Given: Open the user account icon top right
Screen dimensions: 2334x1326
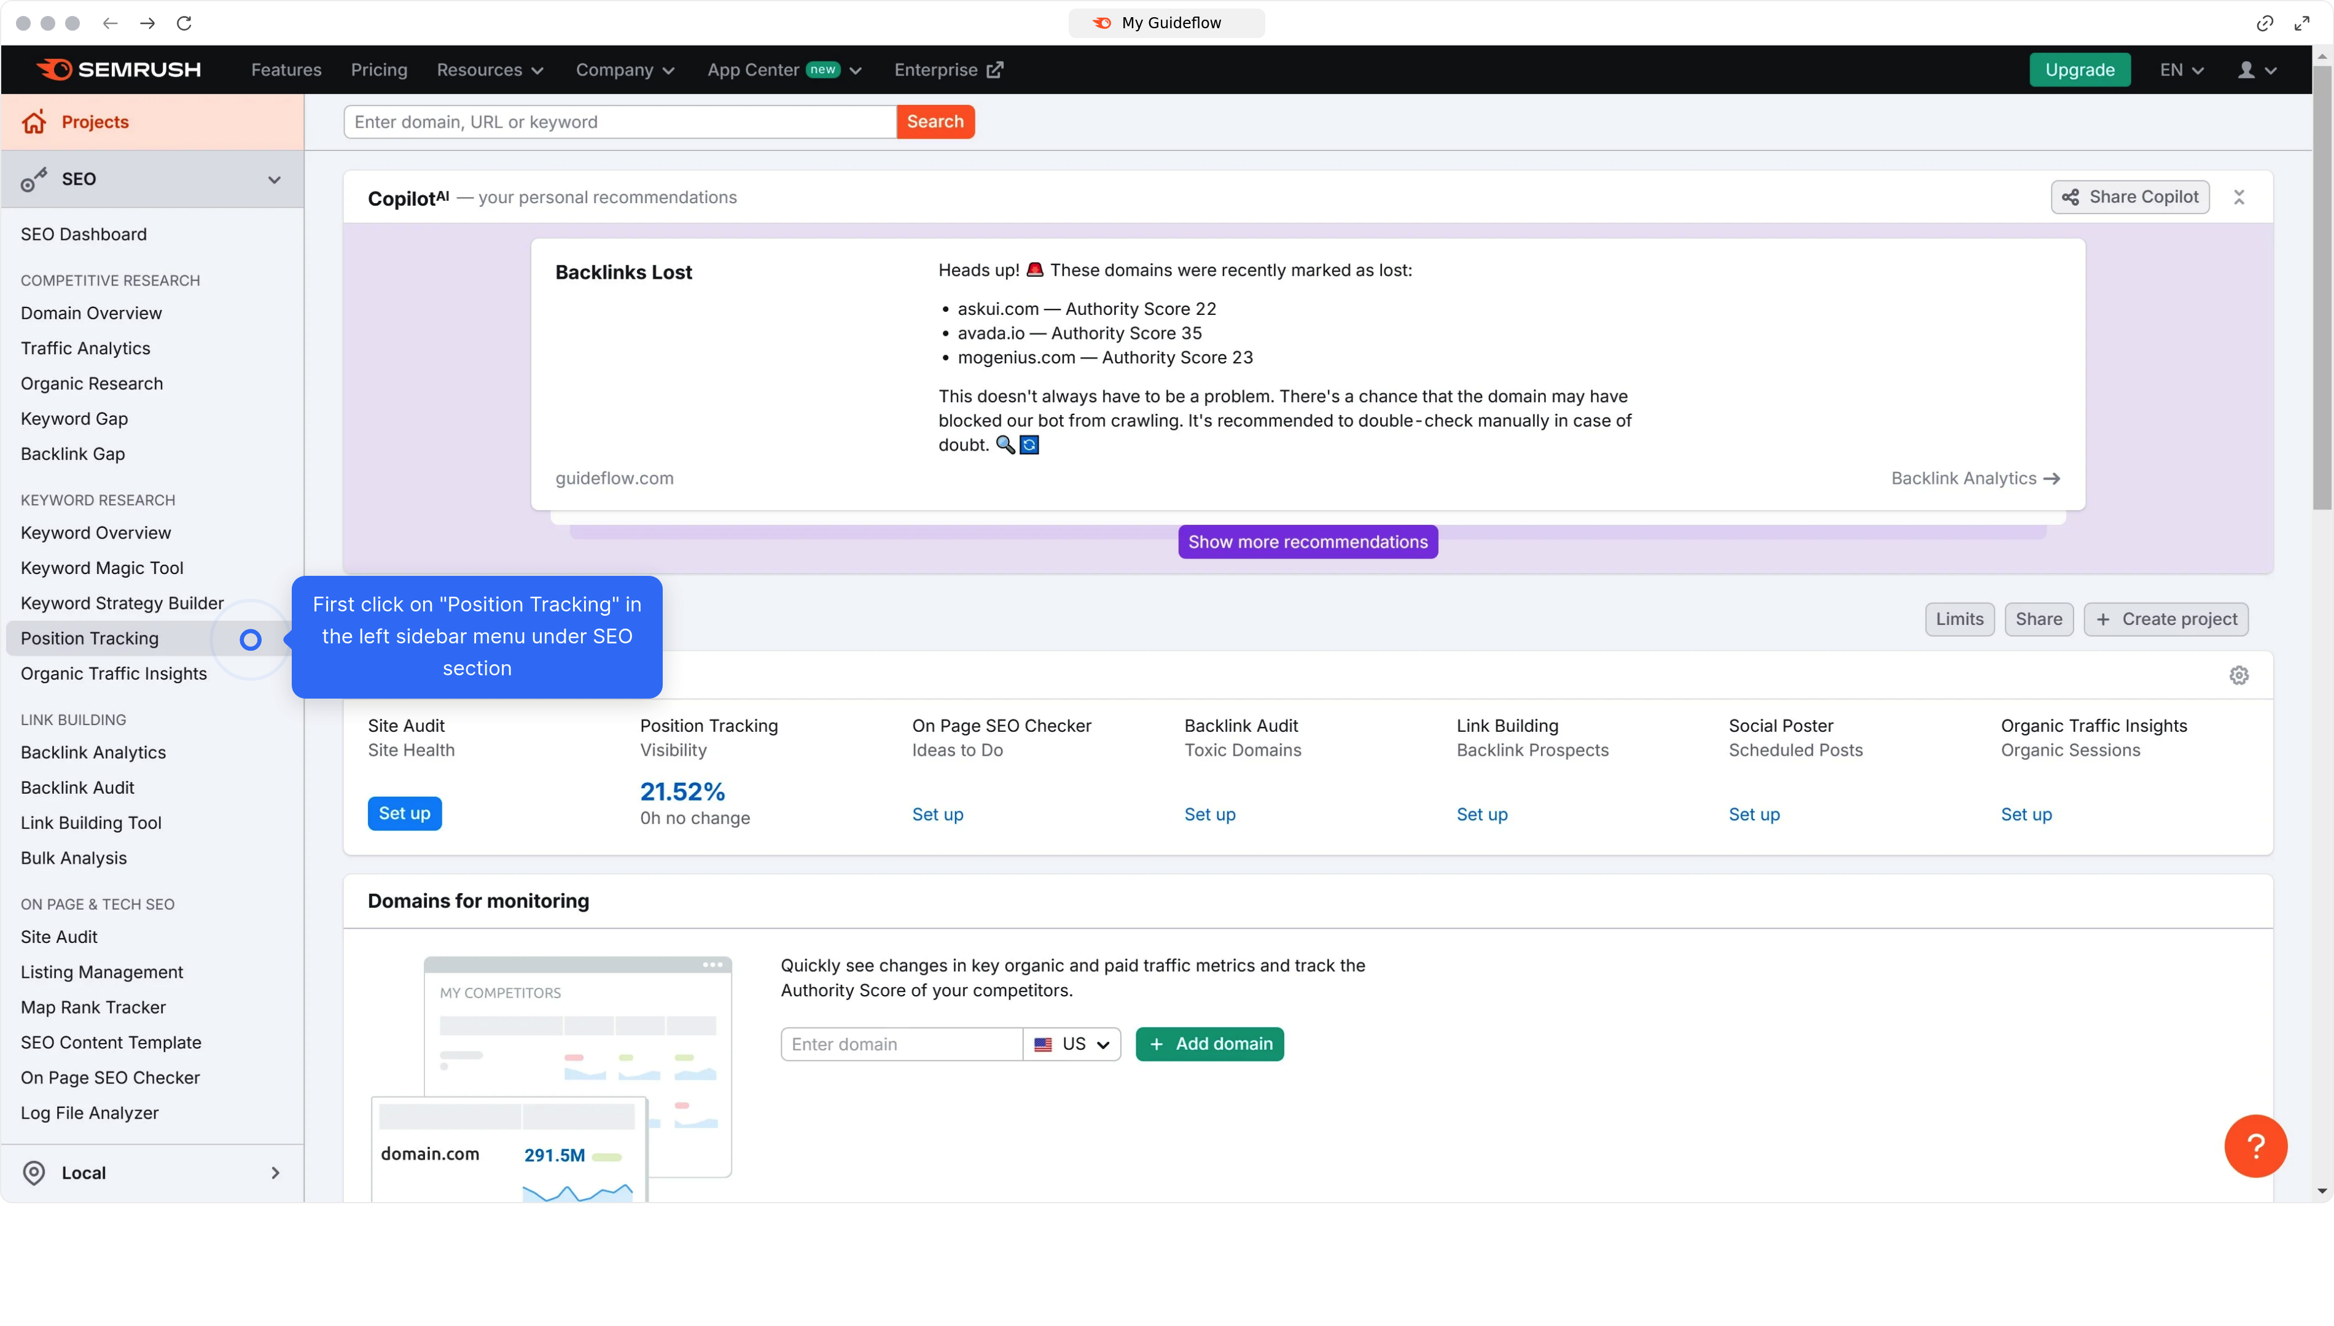Looking at the screenshot, I should point(2249,69).
